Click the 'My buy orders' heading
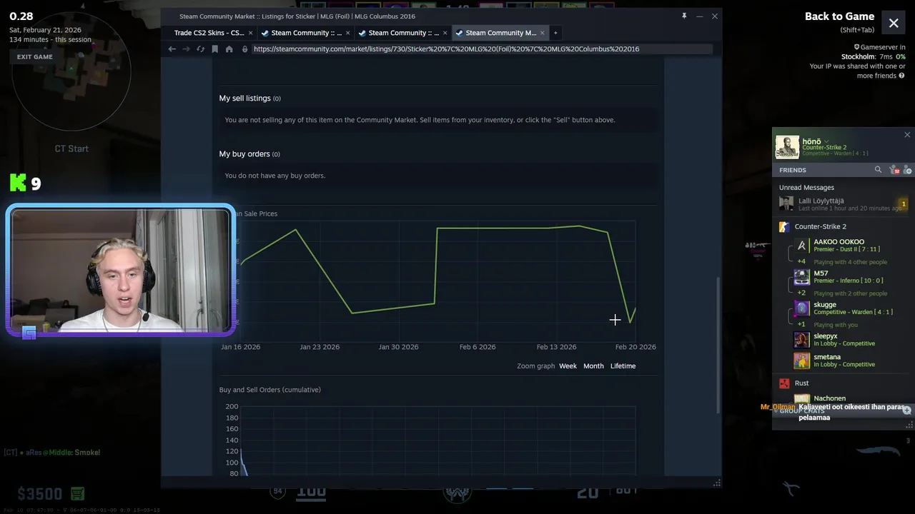Screen dimensions: 915x514 244,154
